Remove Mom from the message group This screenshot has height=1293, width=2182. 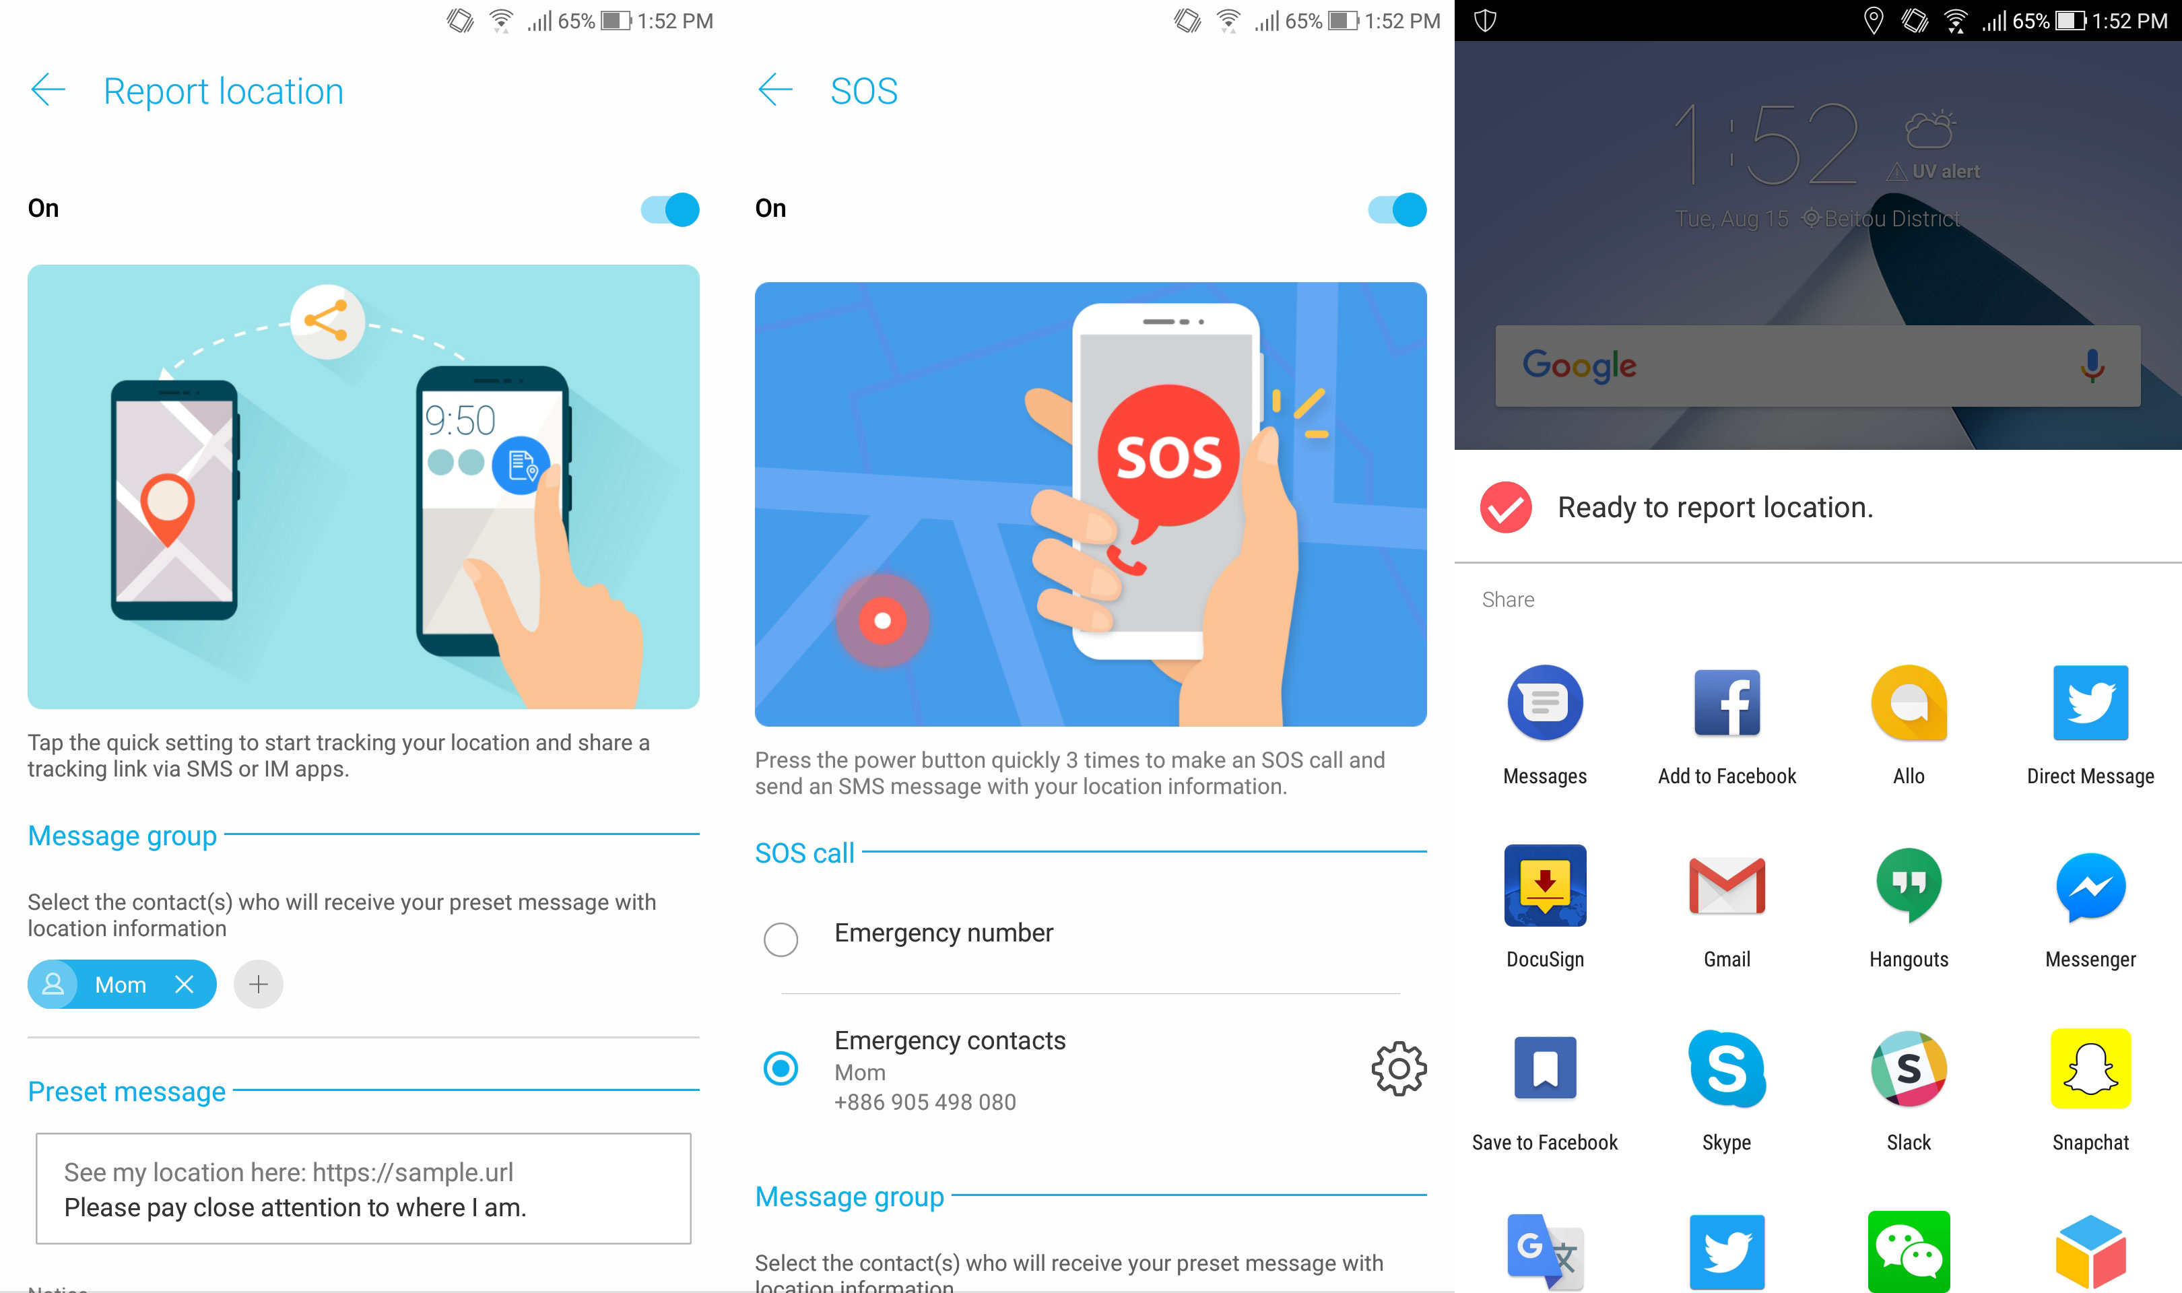[183, 982]
